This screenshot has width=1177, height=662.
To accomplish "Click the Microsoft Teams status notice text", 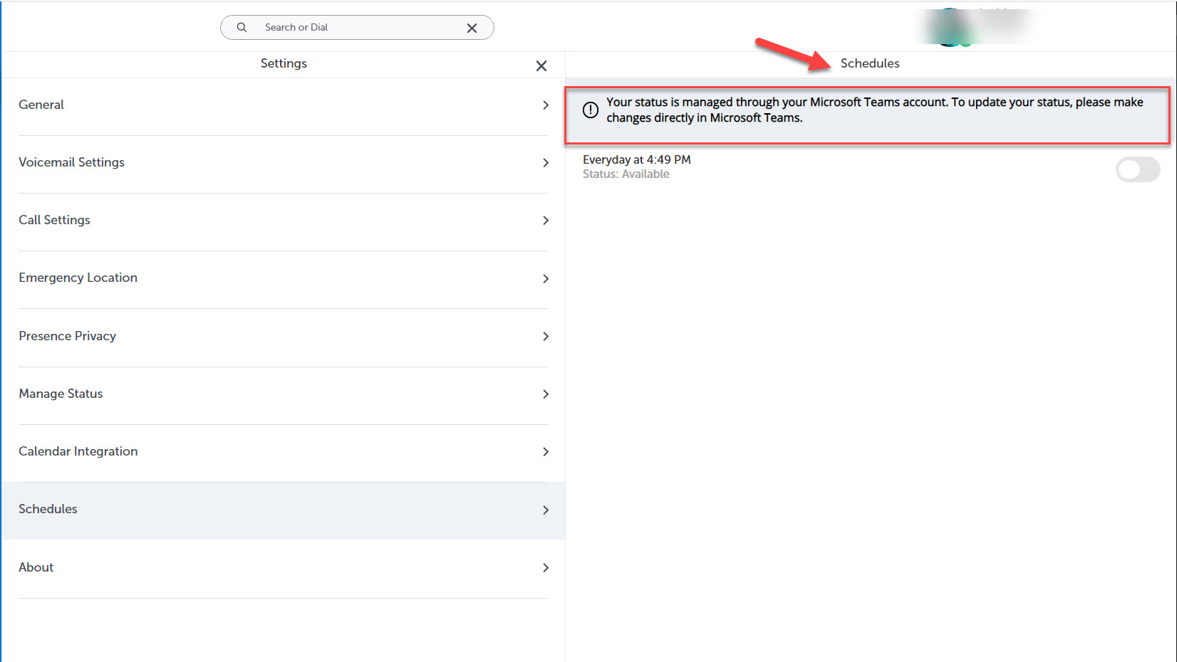I will coord(874,110).
